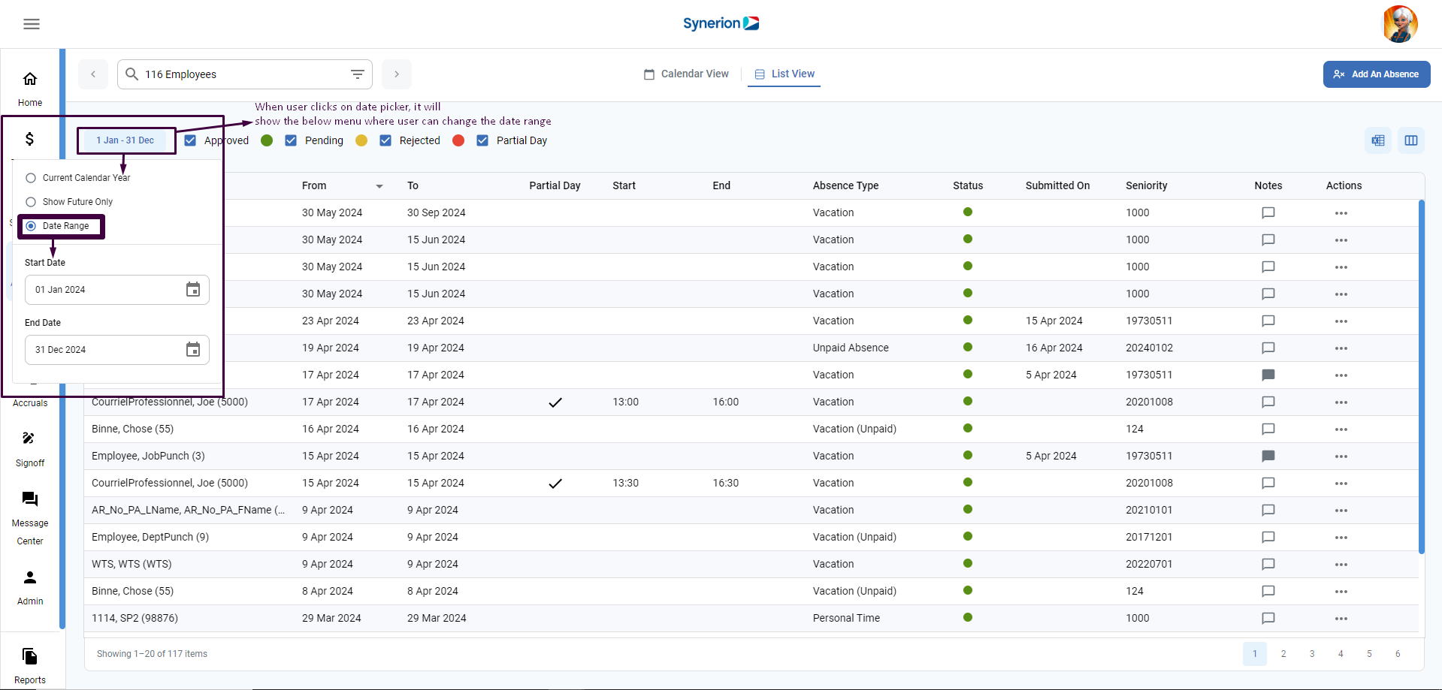Click the Start Date 01 Jan 2024 field
The width and height of the screenshot is (1442, 690).
[117, 290]
